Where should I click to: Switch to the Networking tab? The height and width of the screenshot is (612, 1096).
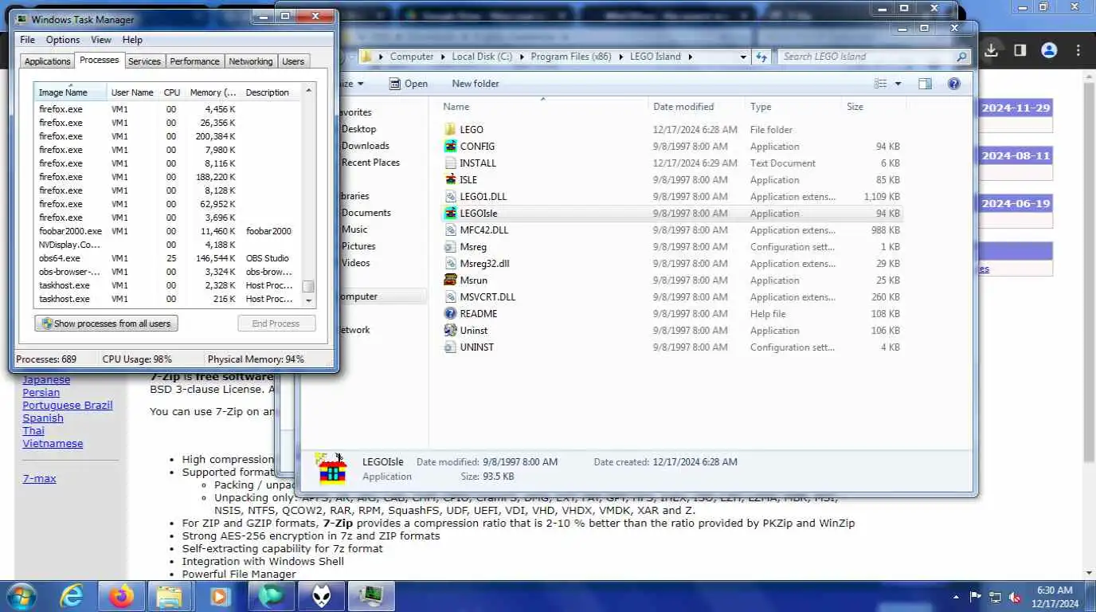(250, 61)
